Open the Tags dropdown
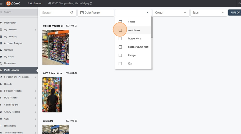The image size is (241, 134). (x=209, y=13)
